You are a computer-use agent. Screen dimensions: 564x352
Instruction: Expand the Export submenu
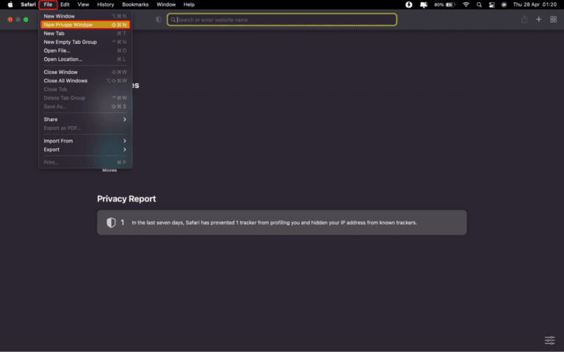click(x=84, y=150)
